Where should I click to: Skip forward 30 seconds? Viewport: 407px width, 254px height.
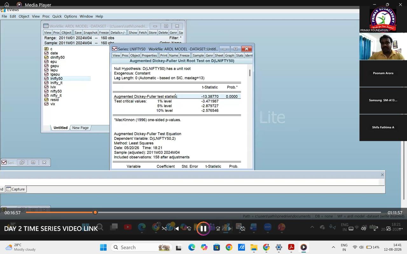click(x=218, y=229)
